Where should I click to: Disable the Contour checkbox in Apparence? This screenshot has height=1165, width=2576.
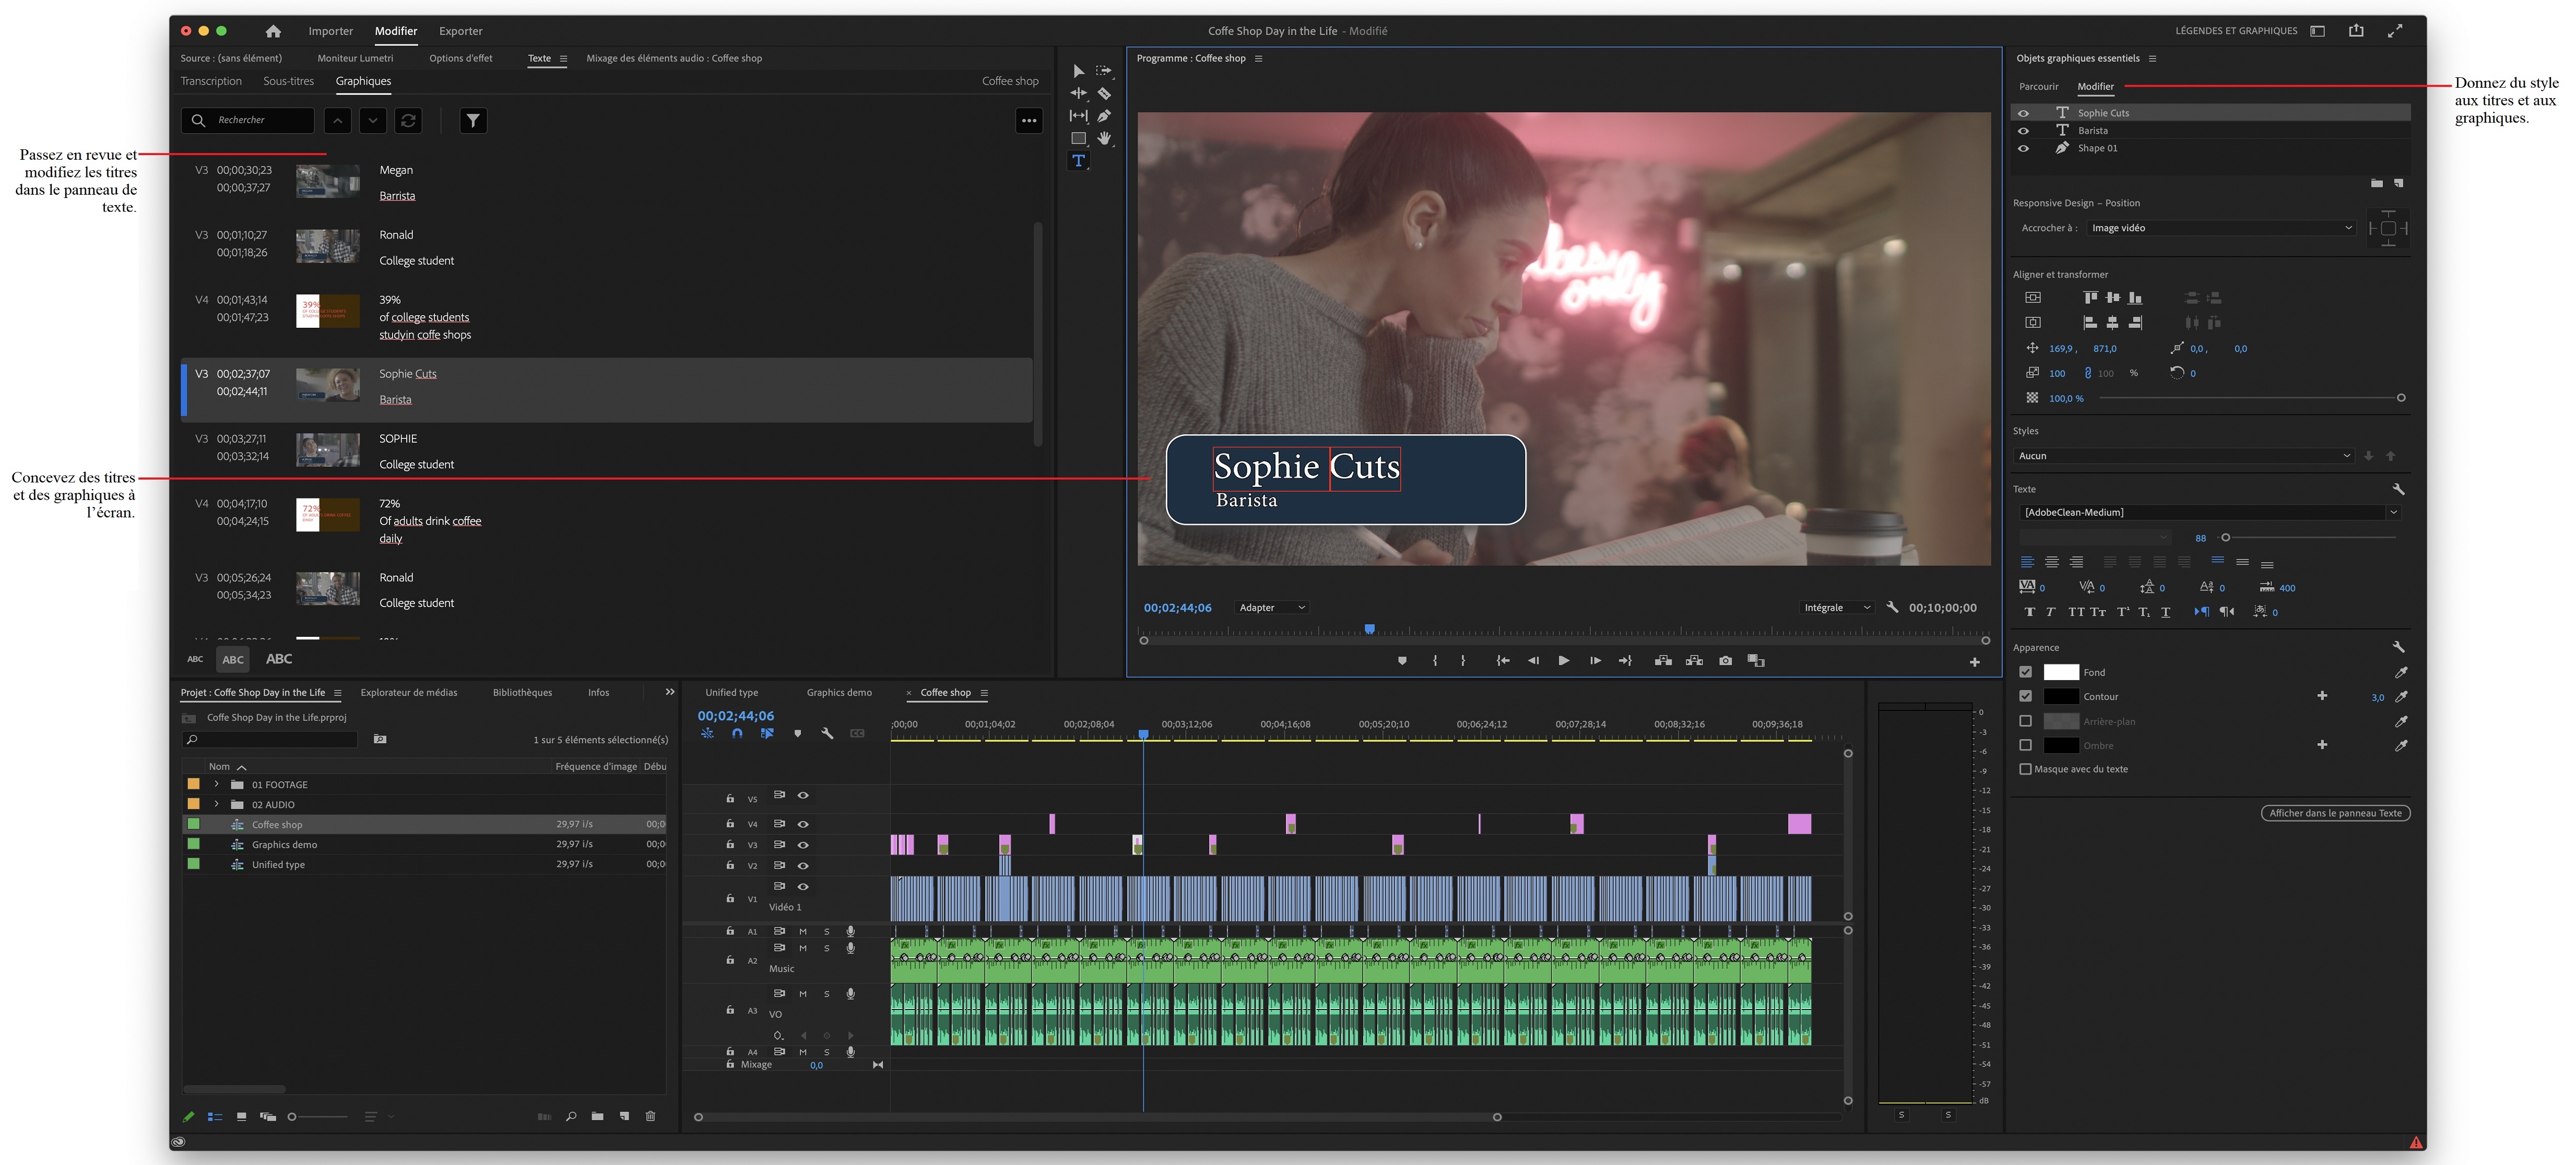[x=2027, y=696]
